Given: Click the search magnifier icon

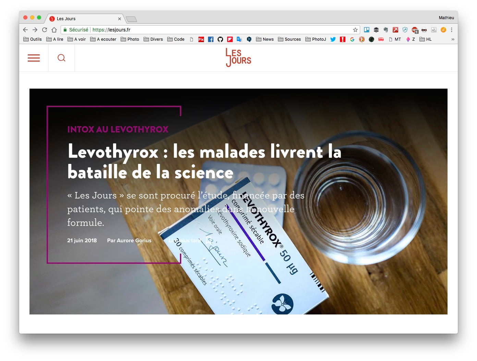Looking at the screenshot, I should (x=61, y=58).
